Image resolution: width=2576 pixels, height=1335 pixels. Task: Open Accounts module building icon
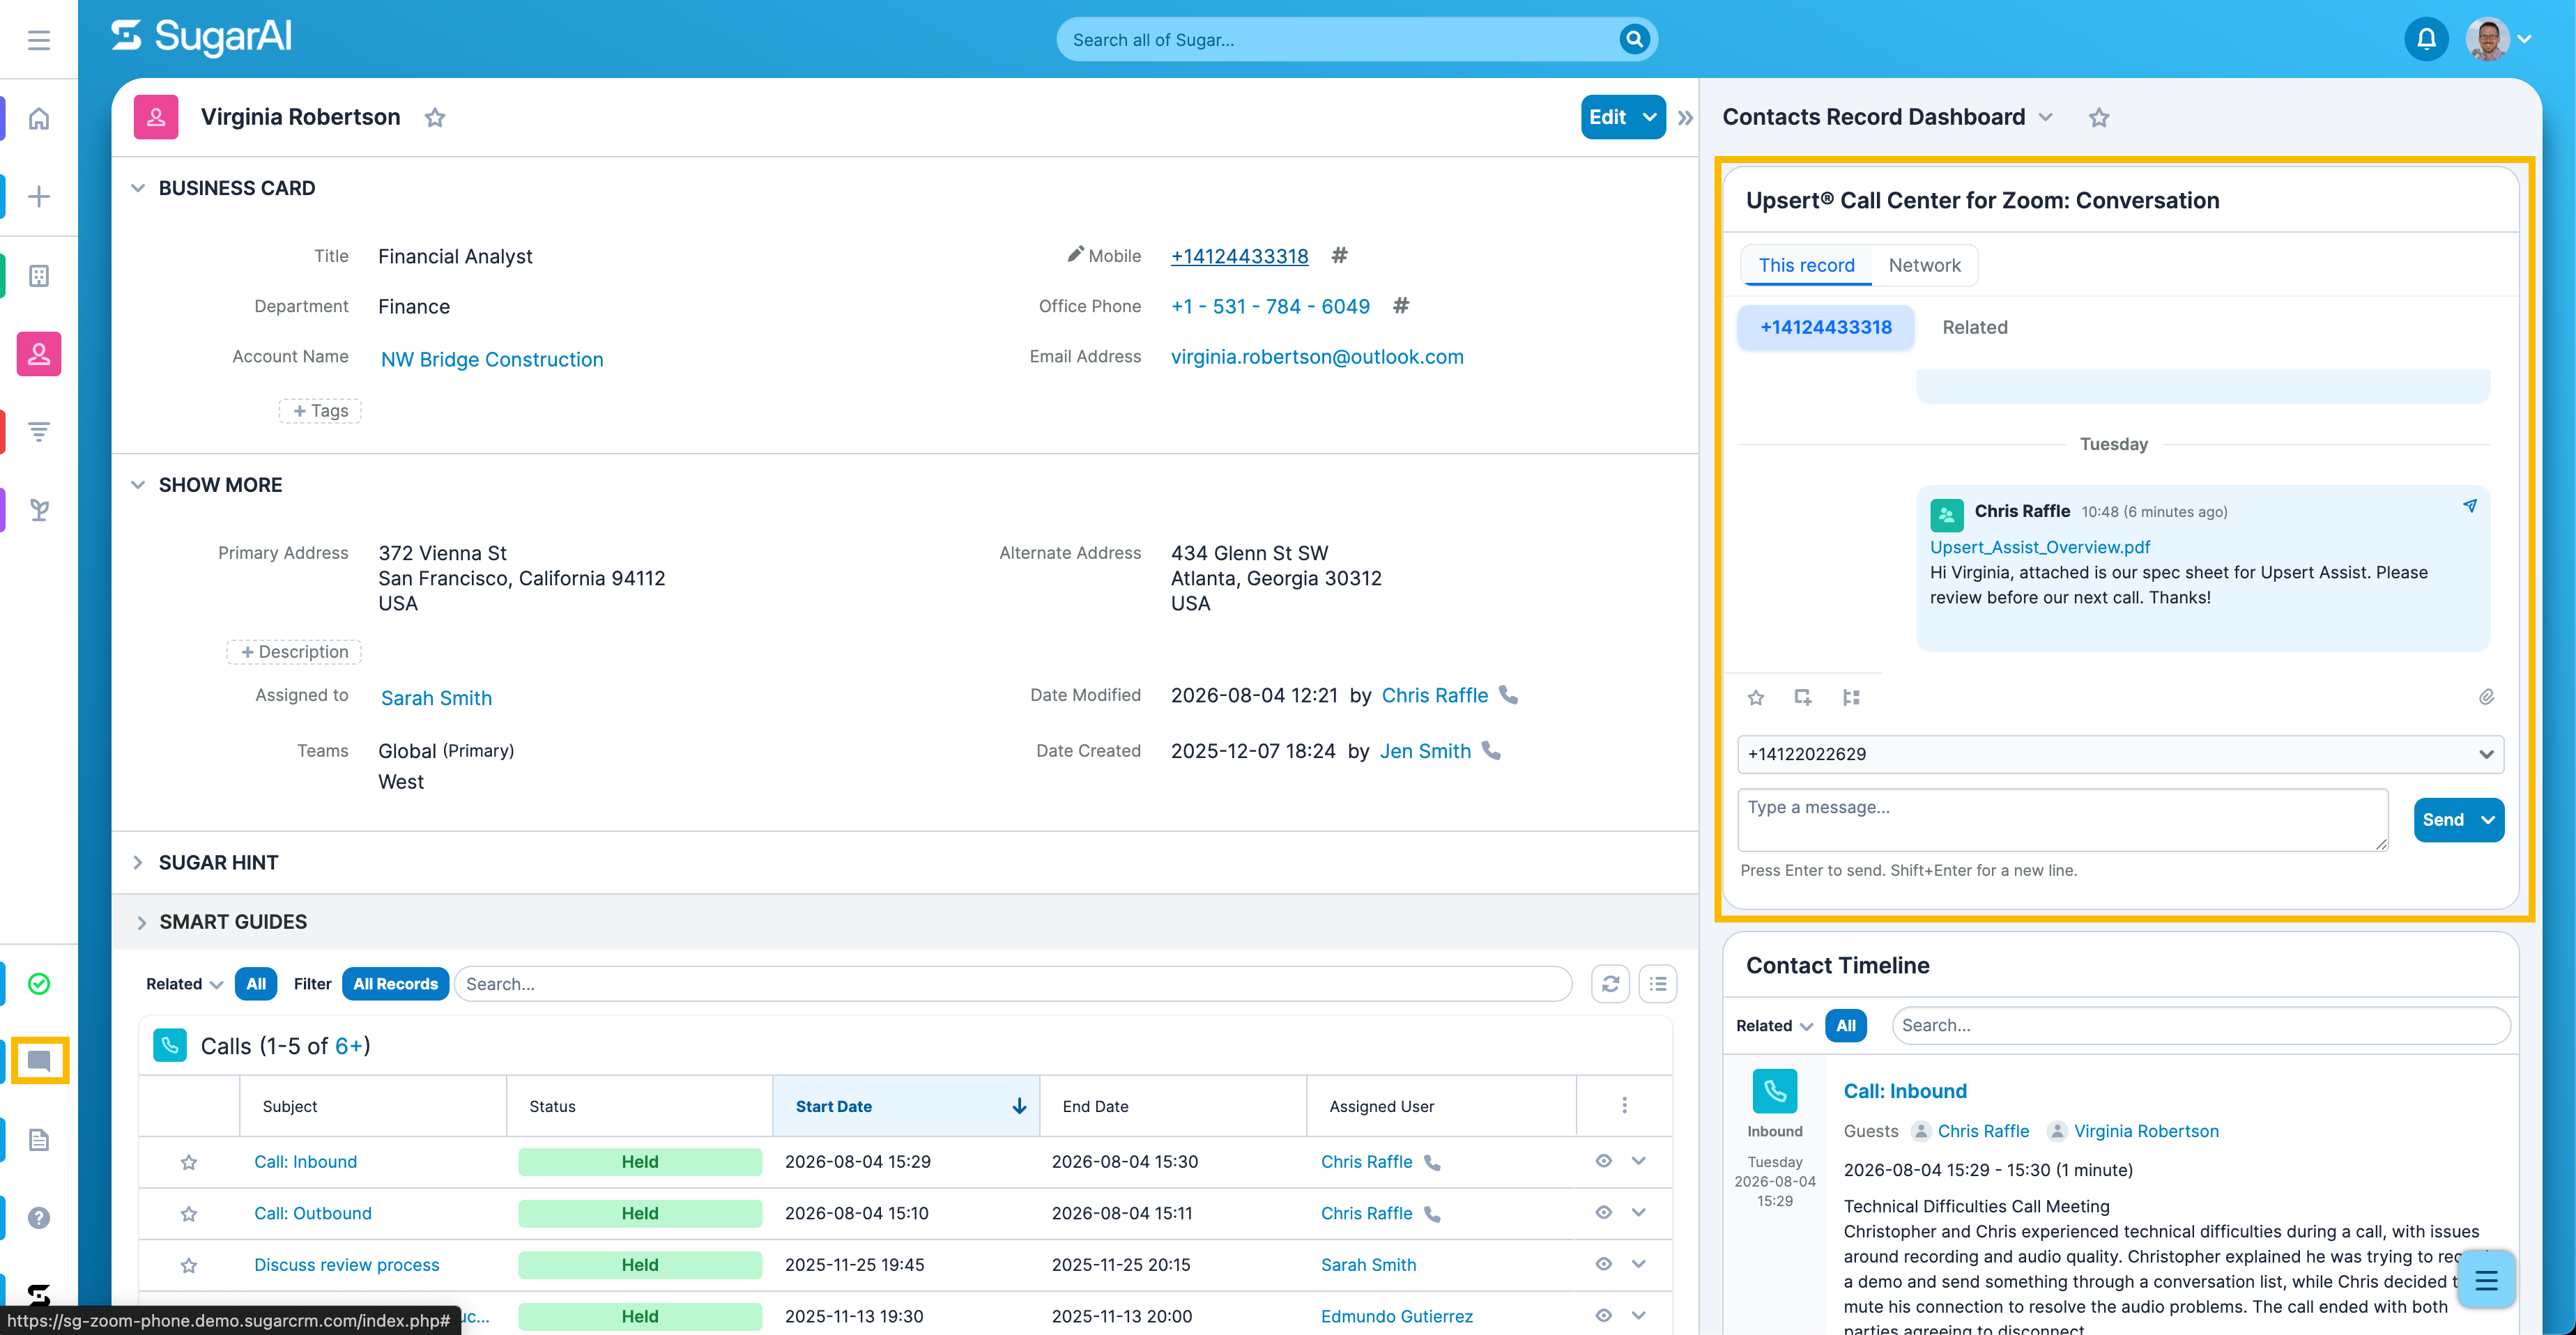pyautogui.click(x=39, y=276)
